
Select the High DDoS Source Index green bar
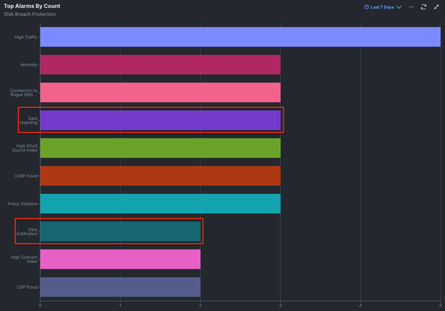pyautogui.click(x=160, y=148)
